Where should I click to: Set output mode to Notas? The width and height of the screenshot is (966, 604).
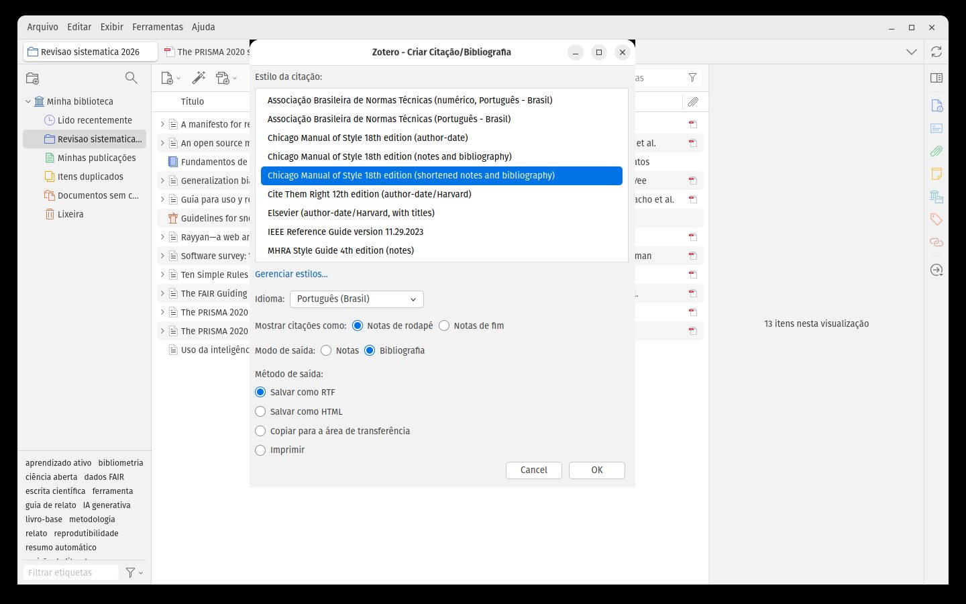pyautogui.click(x=326, y=350)
